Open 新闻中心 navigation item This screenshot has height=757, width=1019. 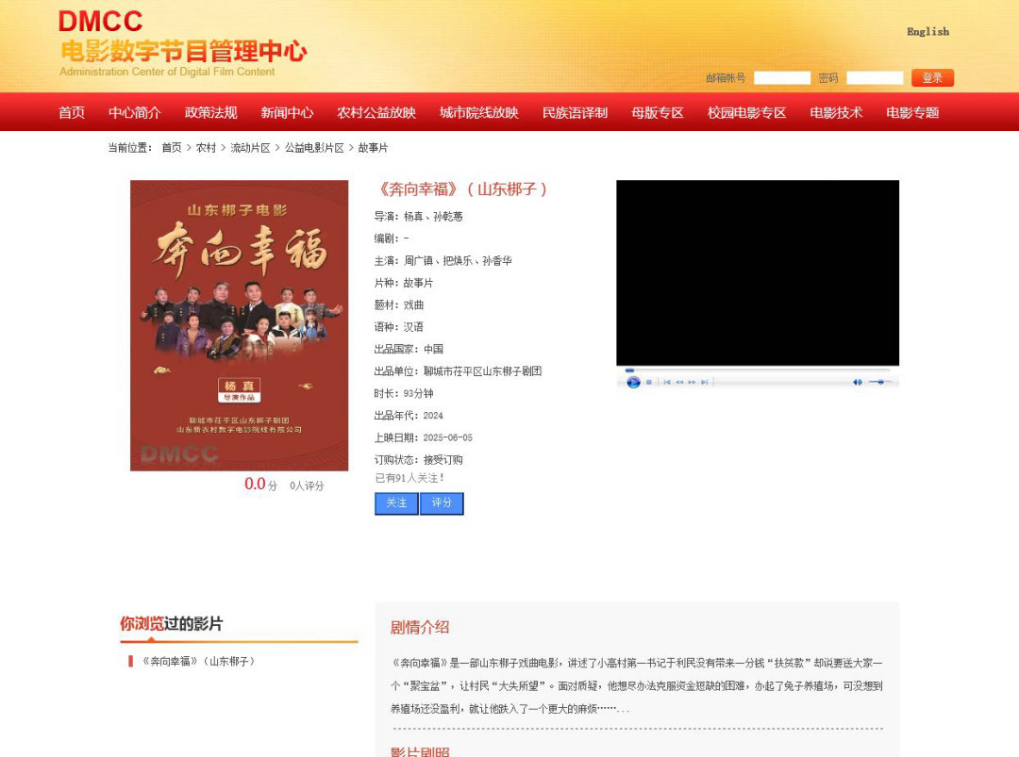click(287, 112)
